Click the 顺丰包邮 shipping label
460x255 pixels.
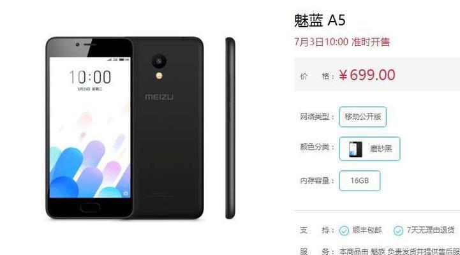click(367, 230)
